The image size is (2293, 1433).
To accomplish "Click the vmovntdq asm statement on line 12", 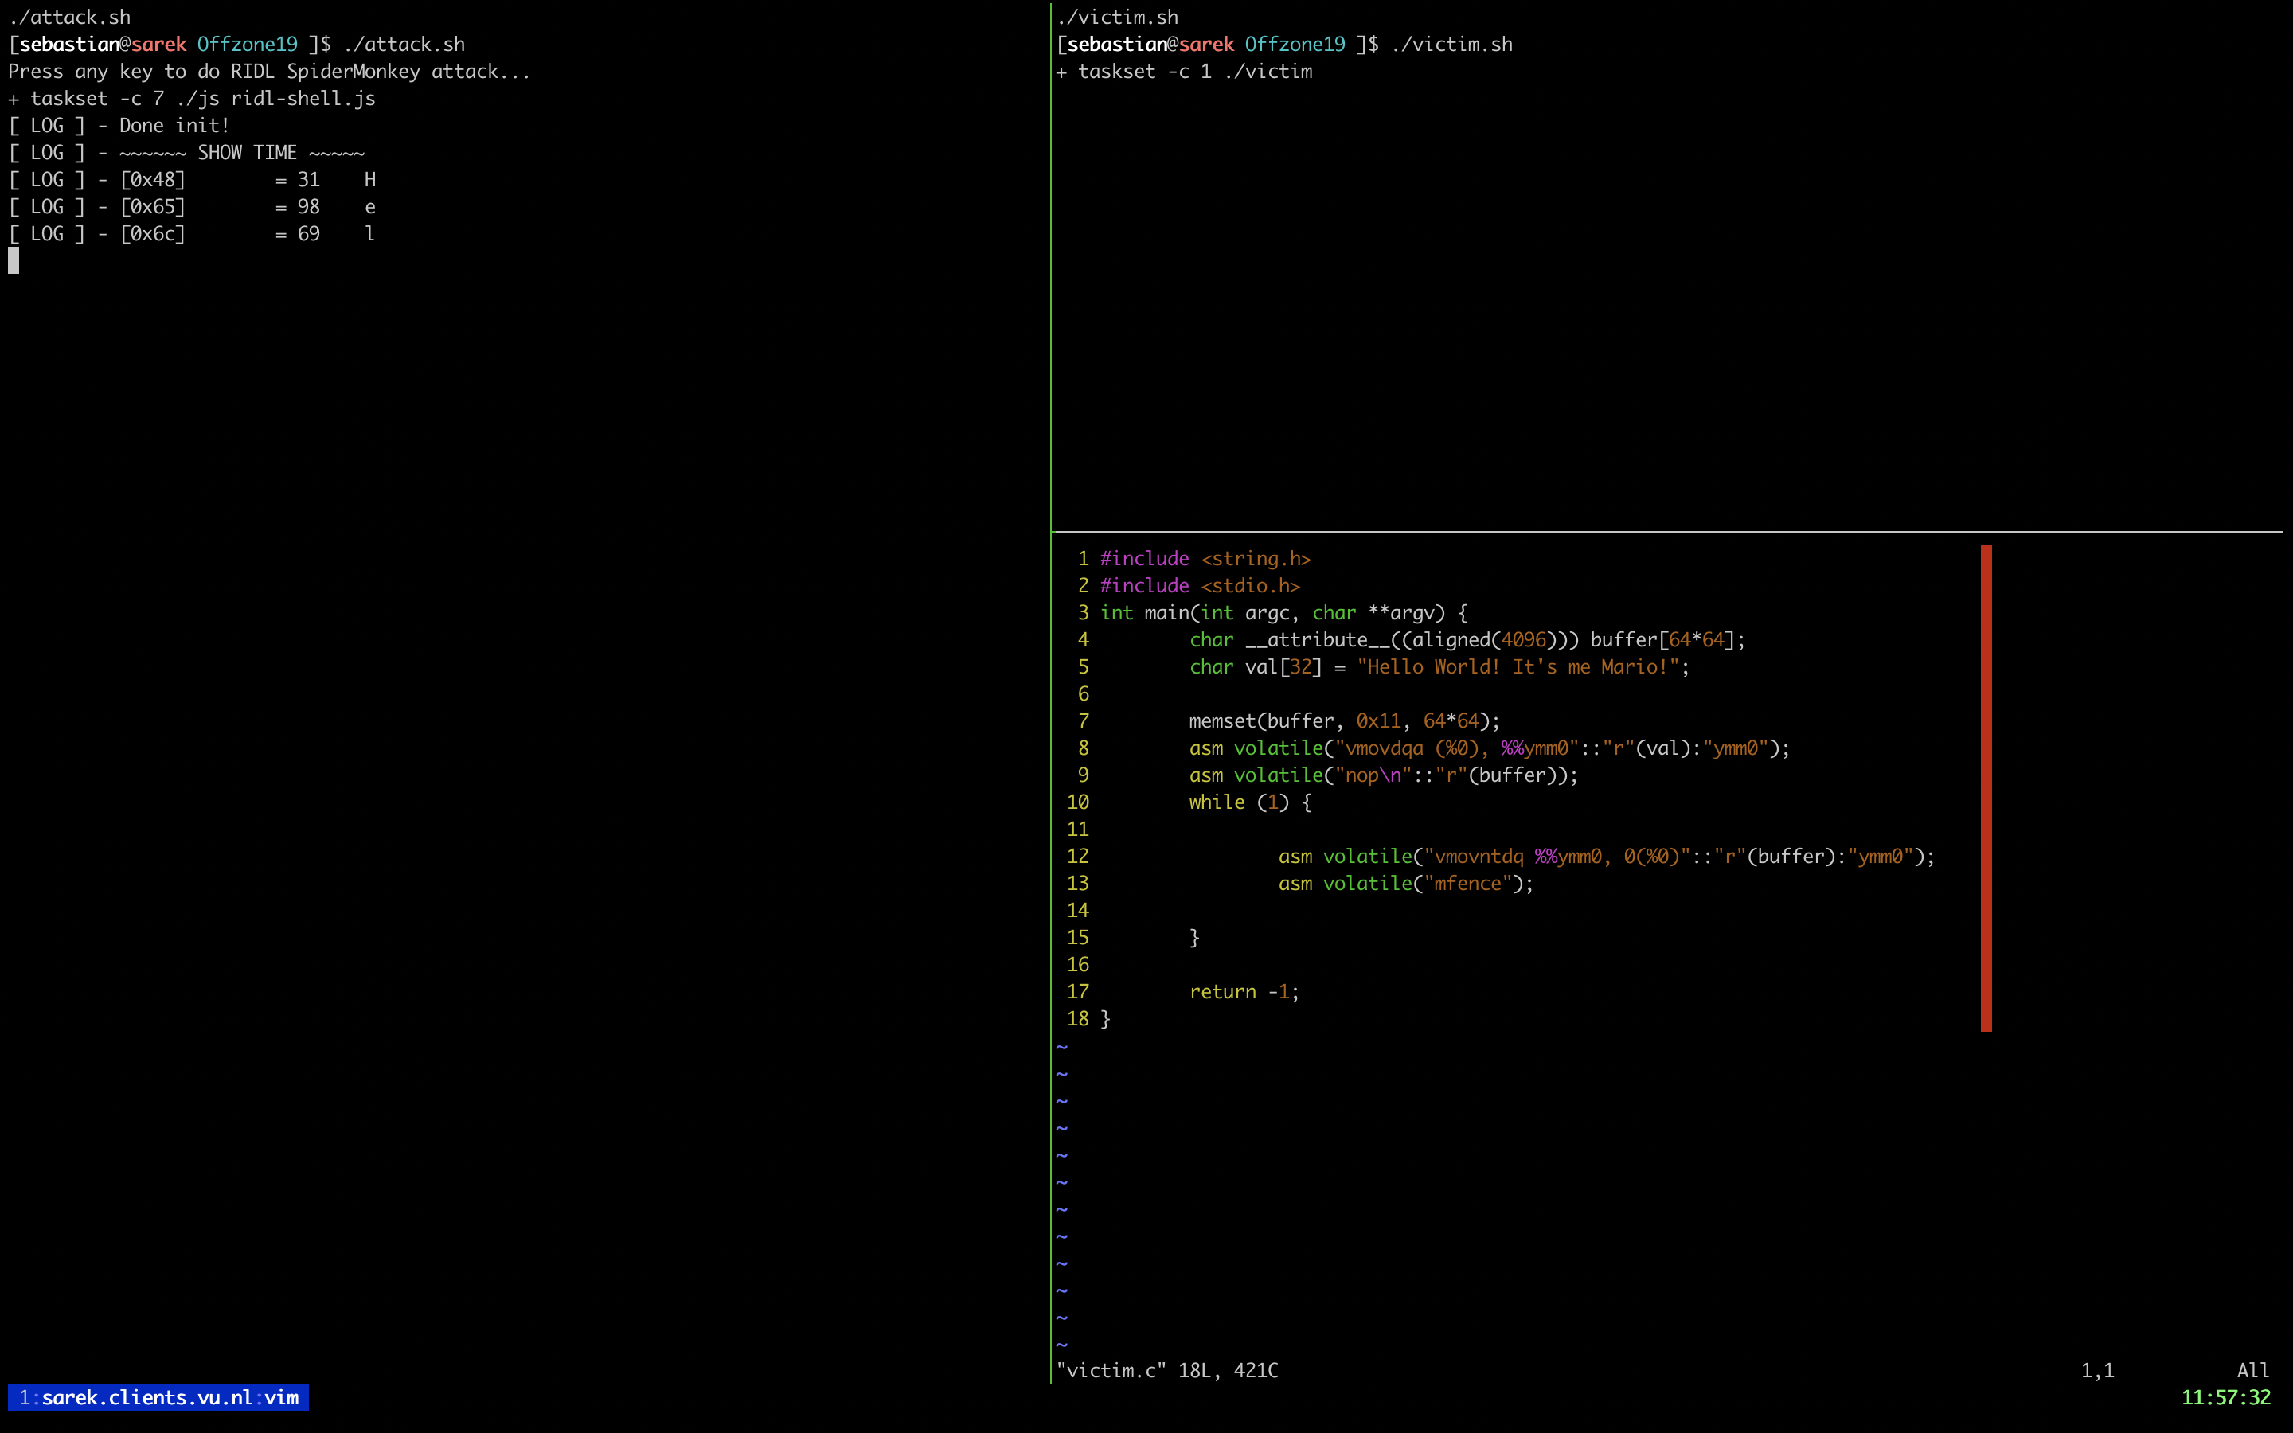I will pos(1606,857).
